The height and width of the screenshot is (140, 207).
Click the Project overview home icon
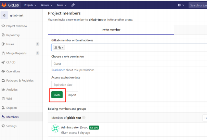[x=3, y=26]
